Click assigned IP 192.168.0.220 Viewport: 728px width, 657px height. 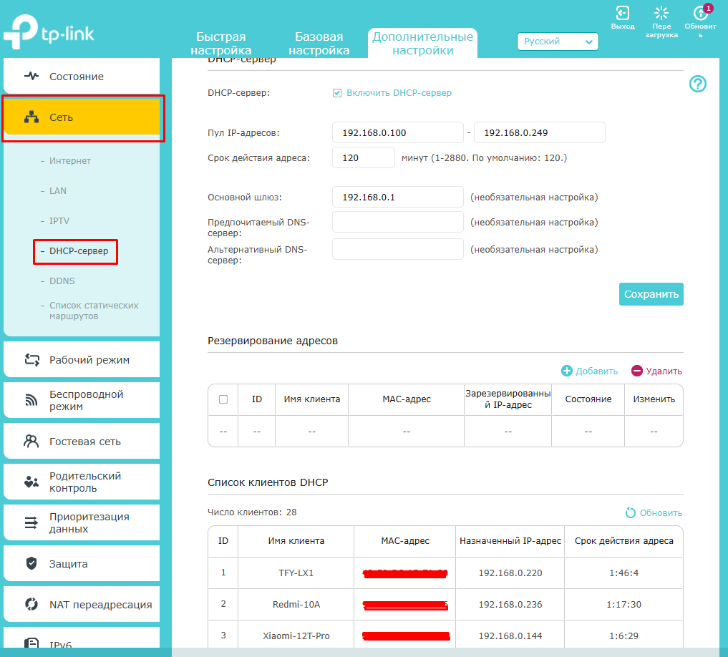[510, 573]
